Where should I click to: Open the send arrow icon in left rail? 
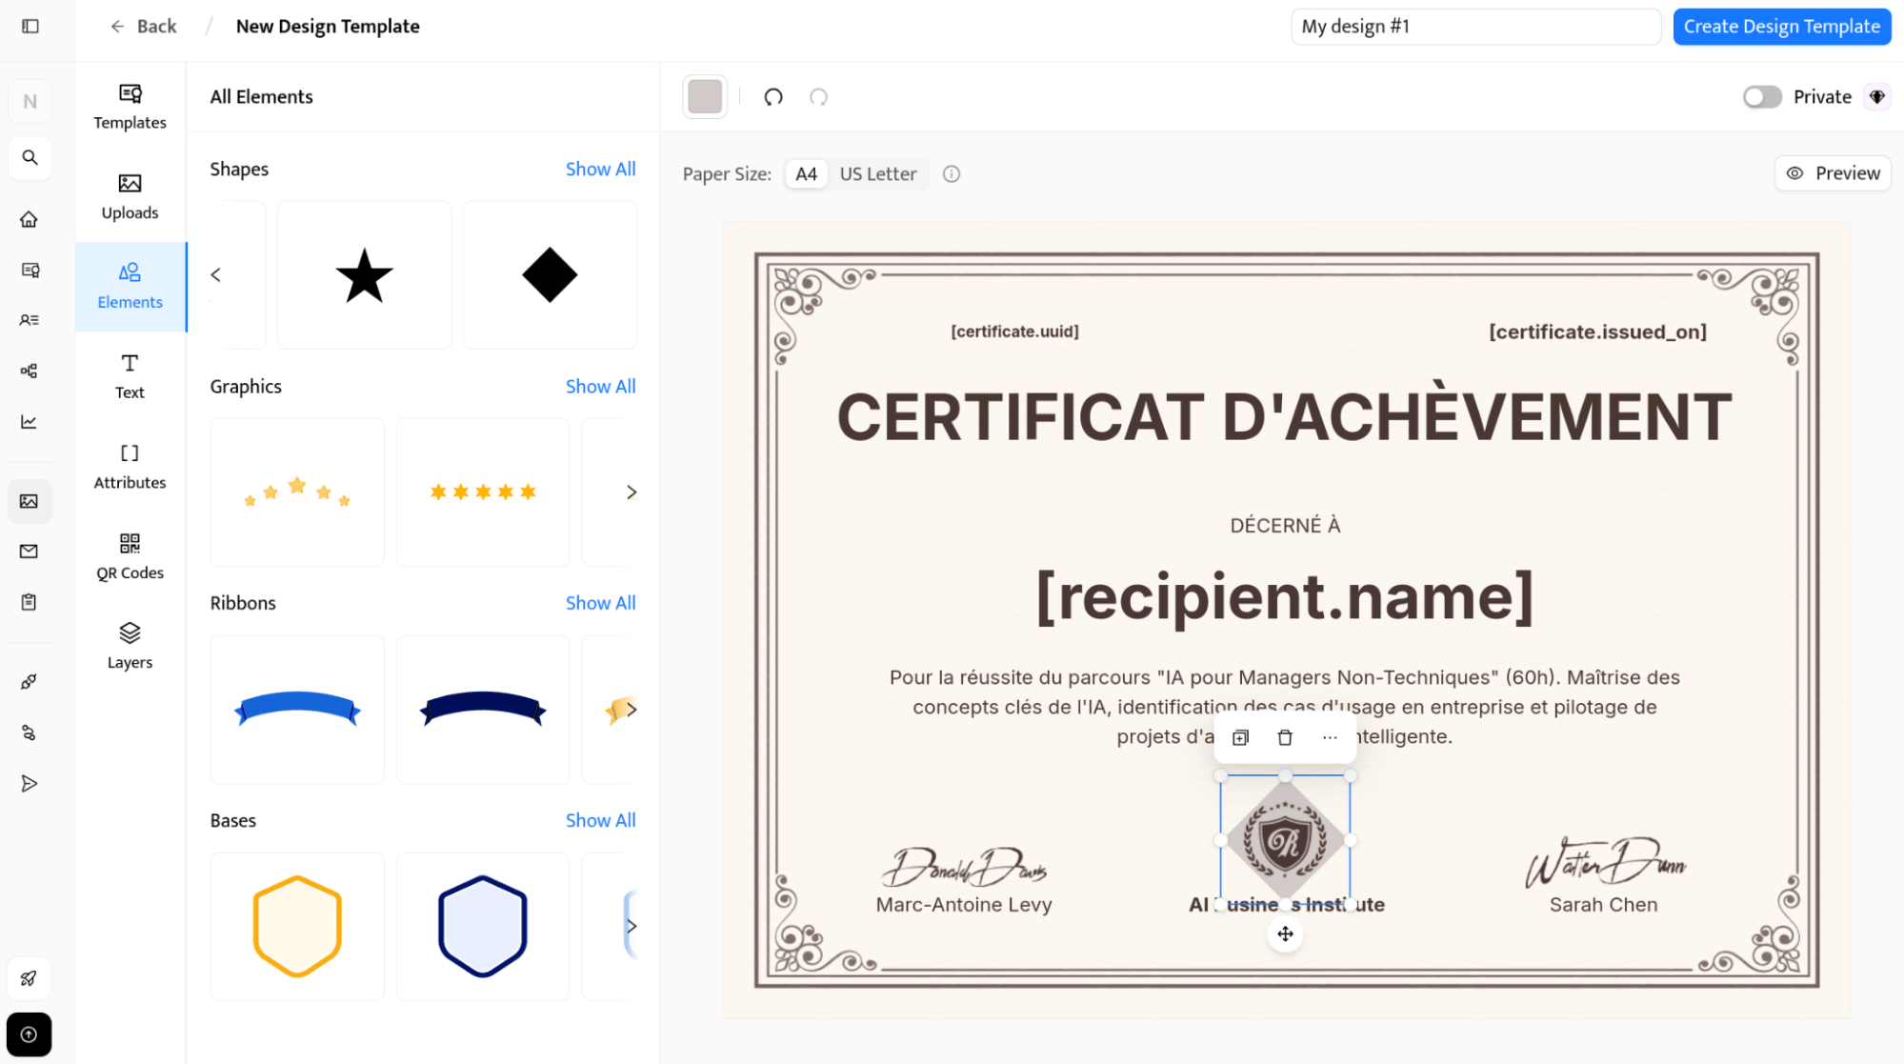tap(30, 783)
